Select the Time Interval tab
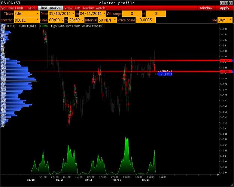 50,8
